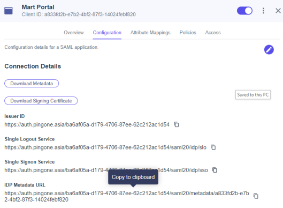This screenshot has height=208, width=283.
Task: Copy the IDP Metadata URL
Action: pos(256,196)
